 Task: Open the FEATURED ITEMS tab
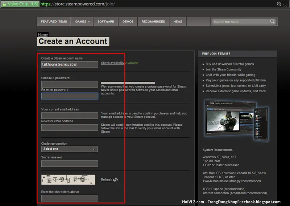pos(54,22)
